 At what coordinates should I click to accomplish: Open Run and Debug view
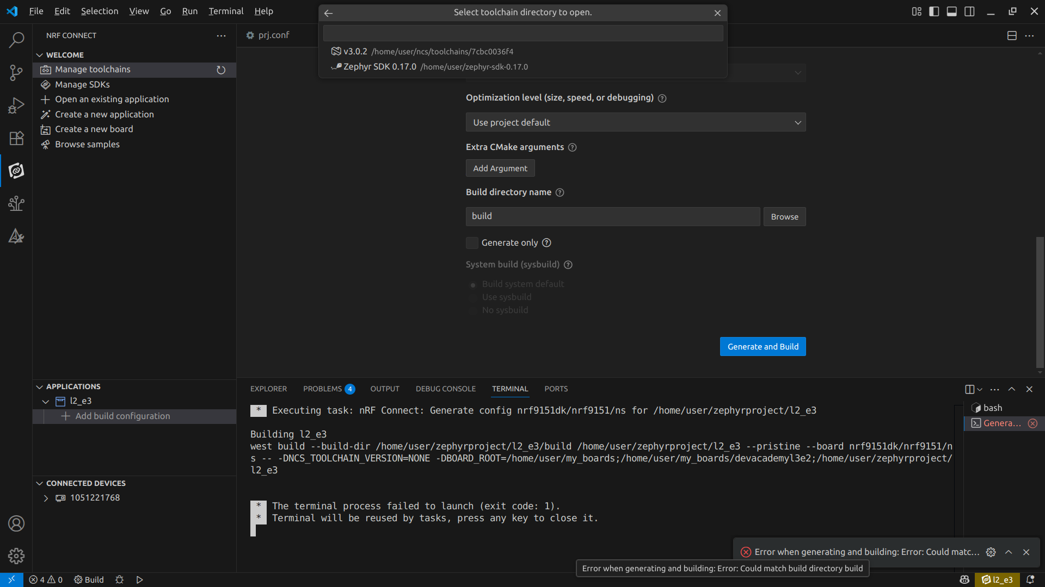(x=16, y=105)
